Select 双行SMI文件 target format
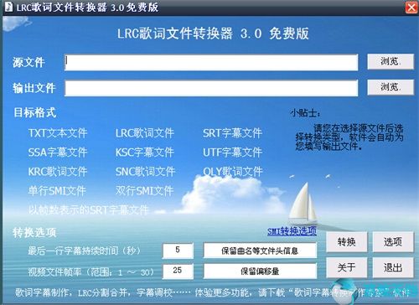This screenshot has height=305, width=419. [144, 191]
